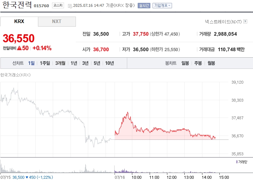Image resolution: width=253 pixels, height=182 pixels.
Task: Switch to the 주봉 weekly candle chart
Action: point(198,63)
